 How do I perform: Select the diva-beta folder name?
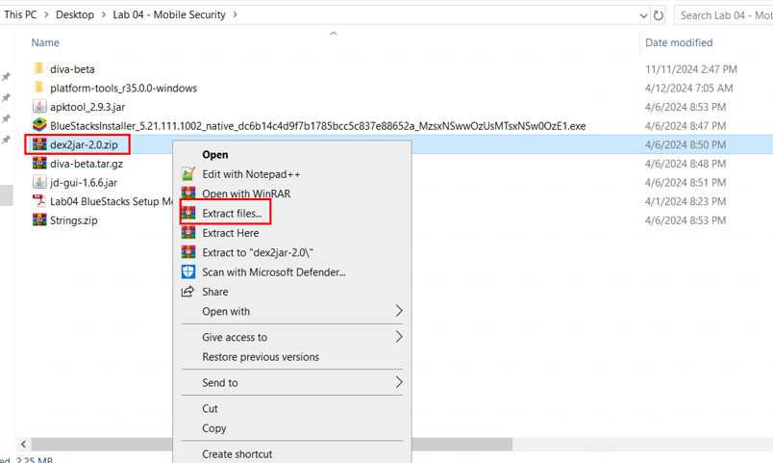pos(72,69)
